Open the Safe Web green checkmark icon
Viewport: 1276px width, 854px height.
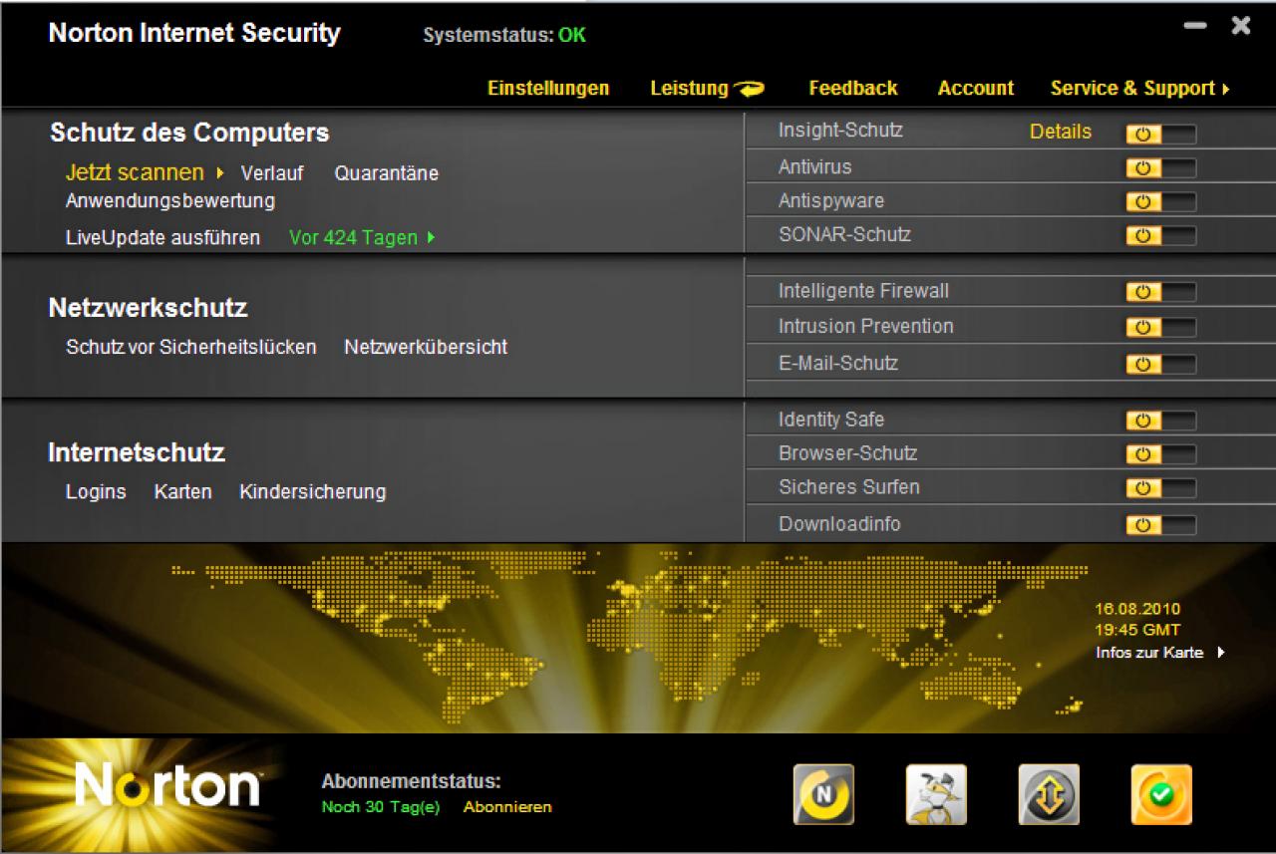pos(1161,794)
